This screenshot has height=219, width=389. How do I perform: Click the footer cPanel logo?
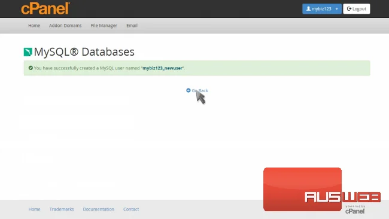(355, 211)
